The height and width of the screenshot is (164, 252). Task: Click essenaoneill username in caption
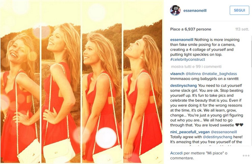181,40
